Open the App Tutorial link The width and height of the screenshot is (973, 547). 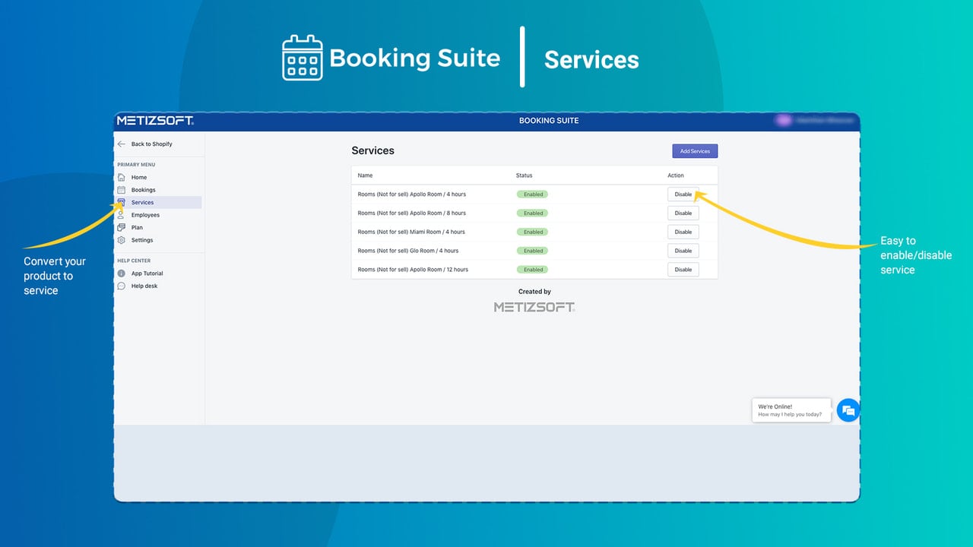147,273
